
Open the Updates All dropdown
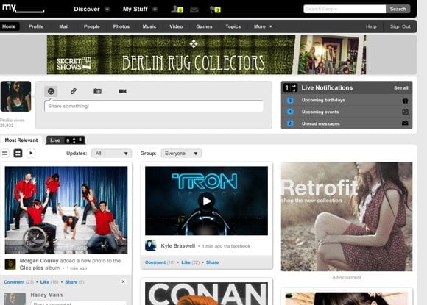pos(111,154)
